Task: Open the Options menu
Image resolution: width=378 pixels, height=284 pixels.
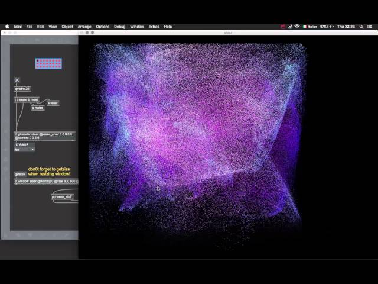Action: (103, 27)
